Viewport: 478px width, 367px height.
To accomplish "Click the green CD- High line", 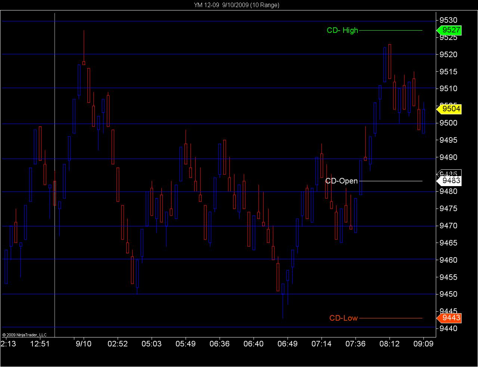I will (391, 30).
